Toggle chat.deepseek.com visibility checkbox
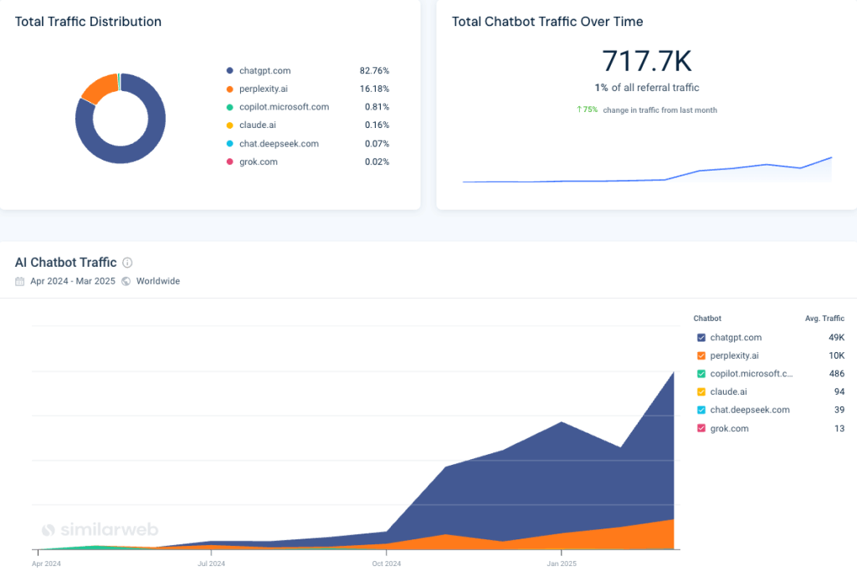 click(703, 410)
